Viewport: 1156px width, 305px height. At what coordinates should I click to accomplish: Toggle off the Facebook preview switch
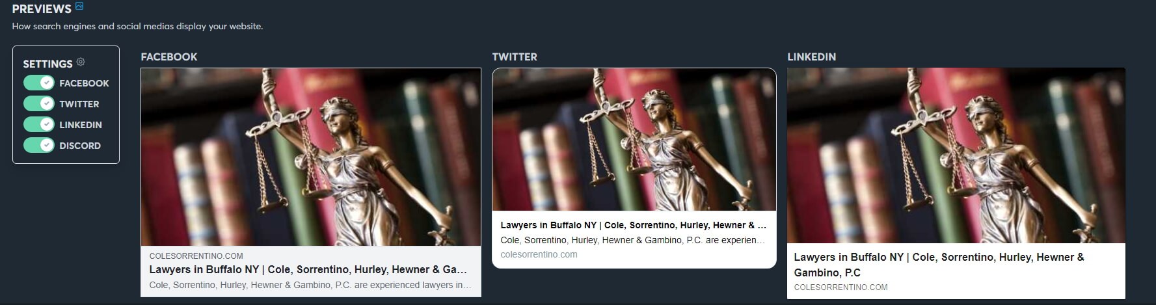click(39, 83)
